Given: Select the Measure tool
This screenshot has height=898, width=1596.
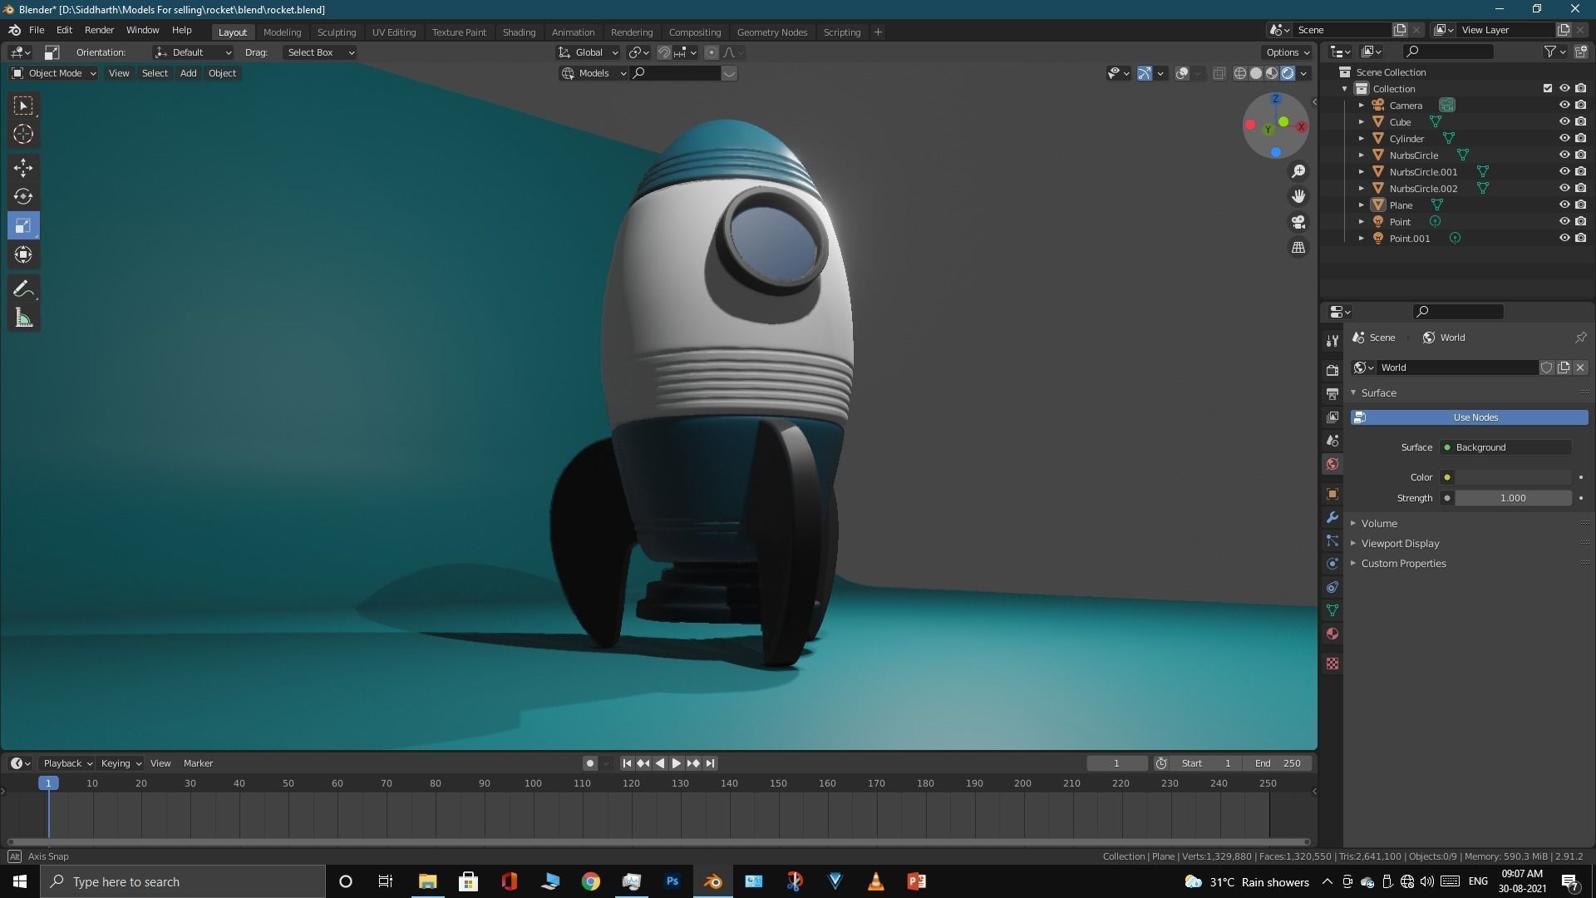Looking at the screenshot, I should (x=23, y=318).
